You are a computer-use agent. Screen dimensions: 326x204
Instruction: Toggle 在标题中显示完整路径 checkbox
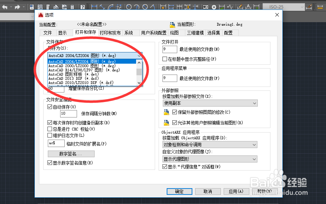point(165,59)
